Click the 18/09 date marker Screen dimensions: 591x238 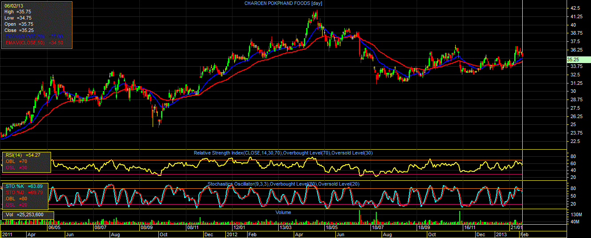pyautogui.click(x=424, y=227)
